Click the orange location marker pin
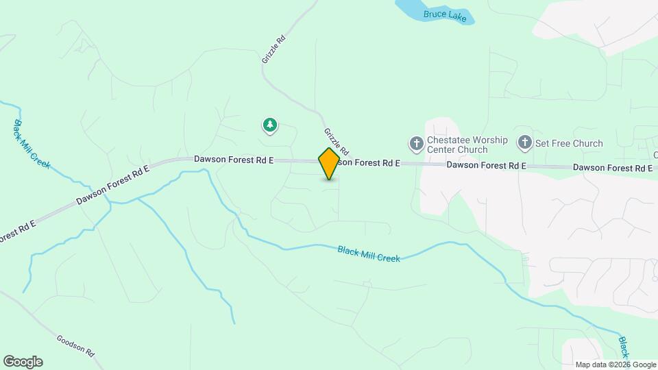 328,164
